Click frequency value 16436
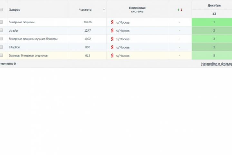 click(88, 22)
